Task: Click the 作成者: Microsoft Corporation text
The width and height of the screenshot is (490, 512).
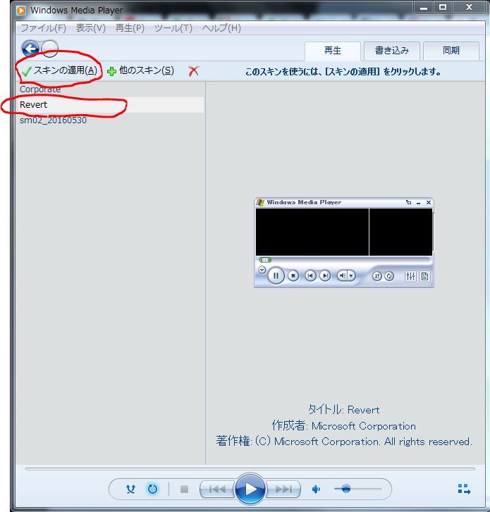Action: [x=344, y=426]
